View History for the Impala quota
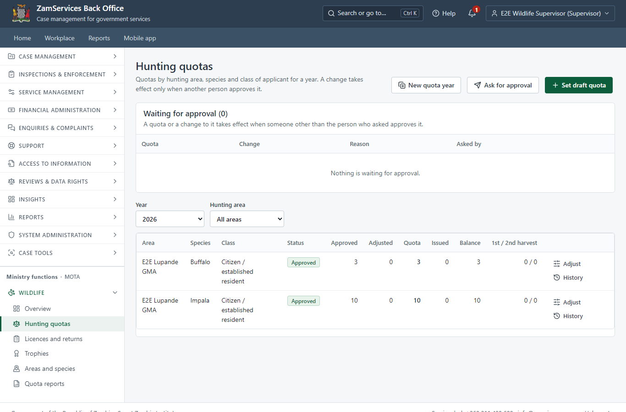Screen dimensions: 626x412 pyautogui.click(x=568, y=316)
